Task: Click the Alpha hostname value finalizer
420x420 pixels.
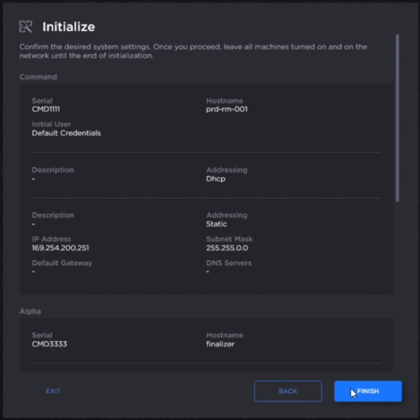Action: 220,344
